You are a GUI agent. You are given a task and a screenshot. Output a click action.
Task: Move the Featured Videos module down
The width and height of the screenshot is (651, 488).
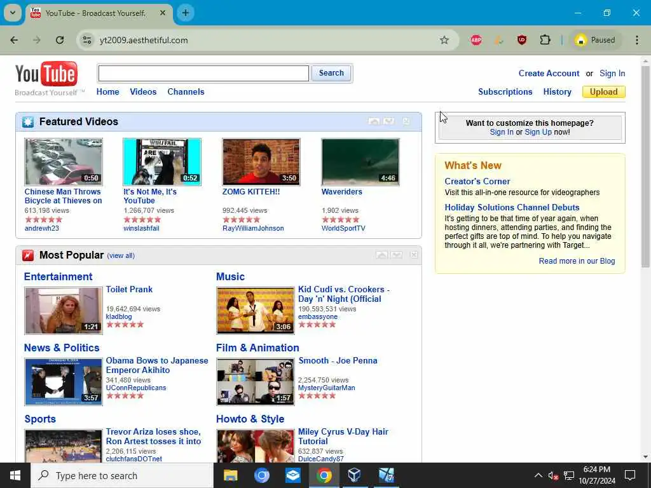tap(388, 121)
